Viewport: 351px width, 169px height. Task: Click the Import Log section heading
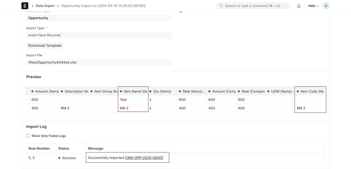tap(36, 126)
